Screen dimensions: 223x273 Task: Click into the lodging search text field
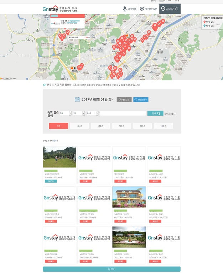click(x=123, y=113)
